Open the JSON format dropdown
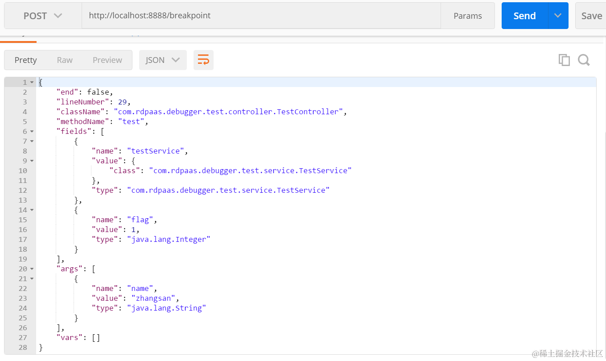The width and height of the screenshot is (606, 361). (163, 60)
